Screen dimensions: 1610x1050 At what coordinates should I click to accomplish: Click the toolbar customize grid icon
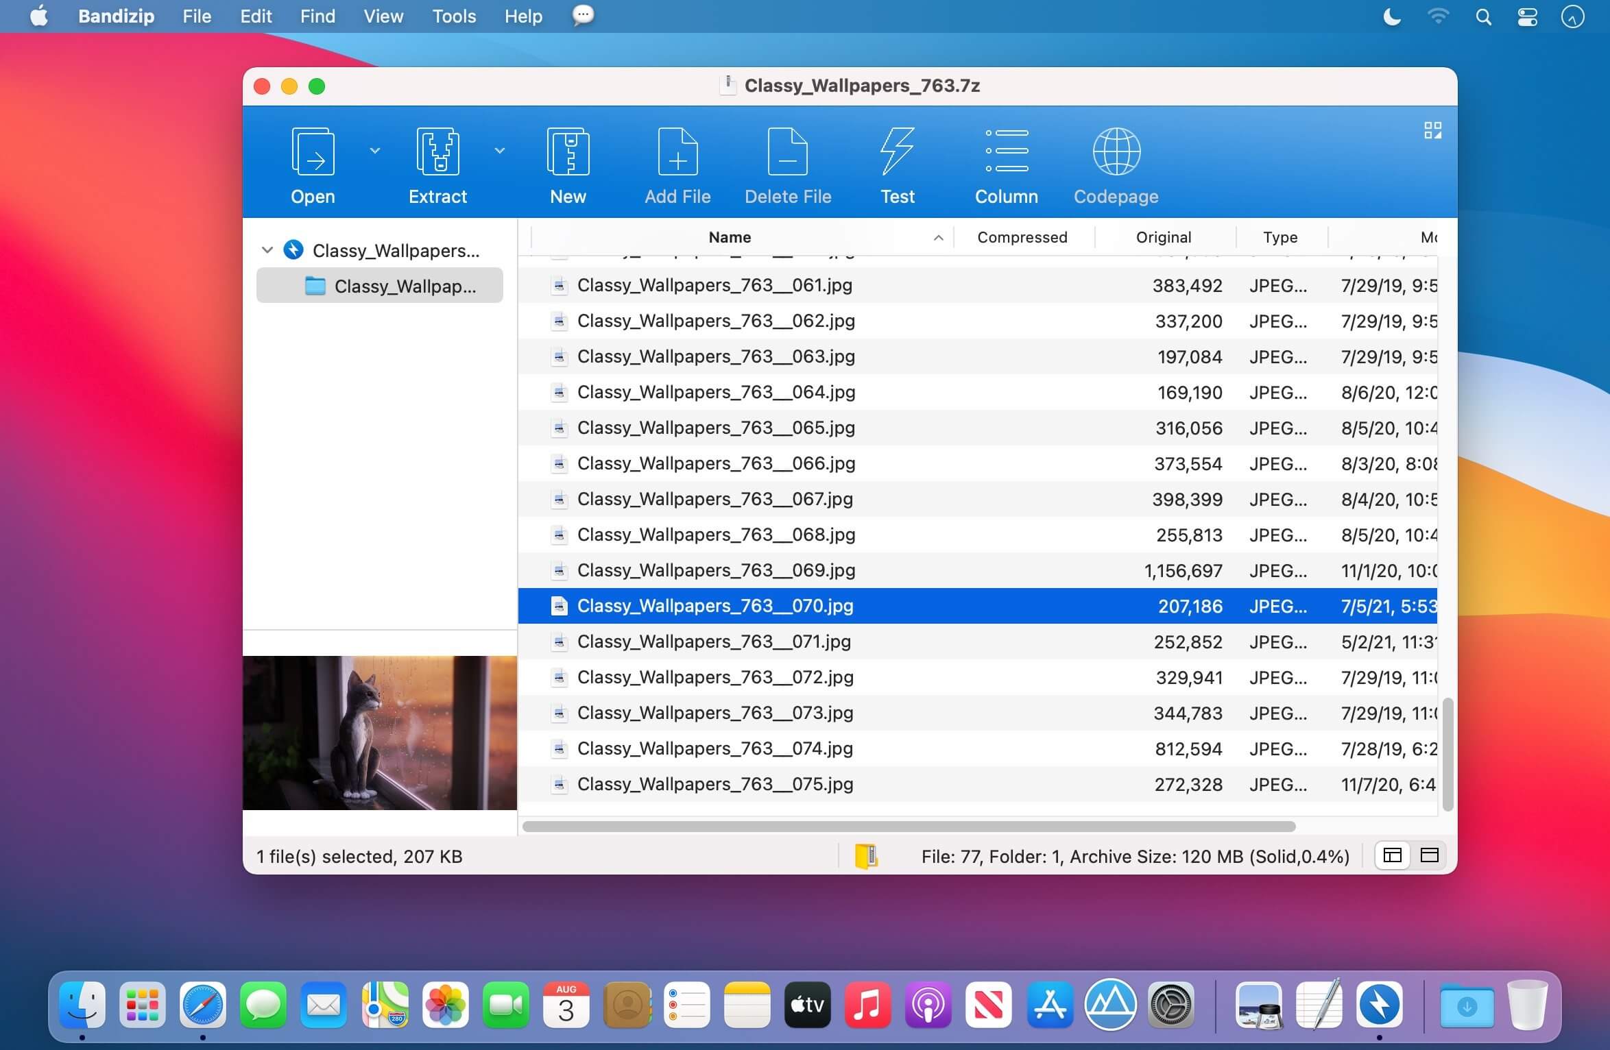(x=1432, y=130)
